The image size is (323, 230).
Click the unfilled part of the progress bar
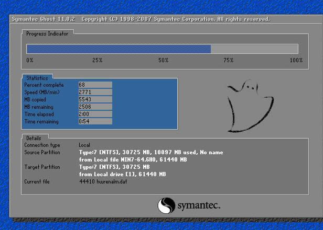[x=254, y=49]
